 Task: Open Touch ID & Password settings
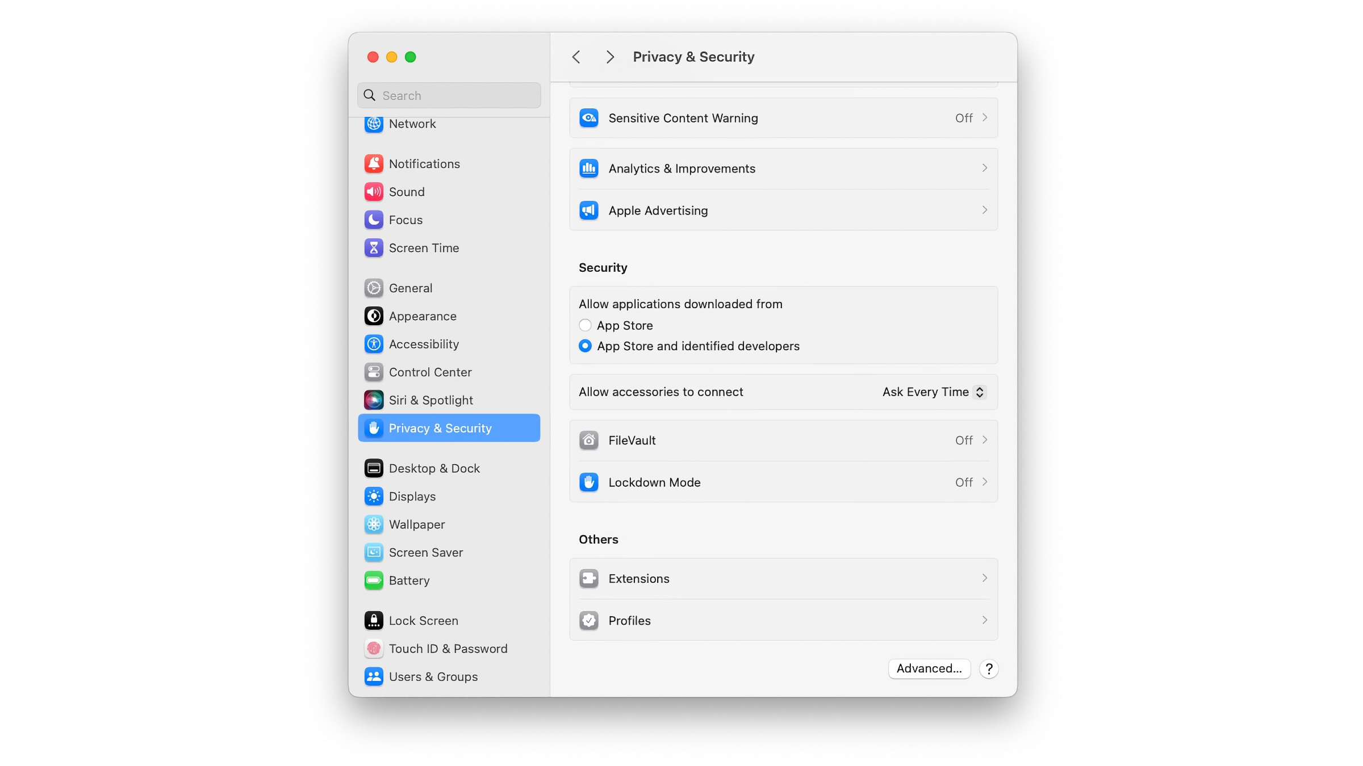[x=448, y=648]
